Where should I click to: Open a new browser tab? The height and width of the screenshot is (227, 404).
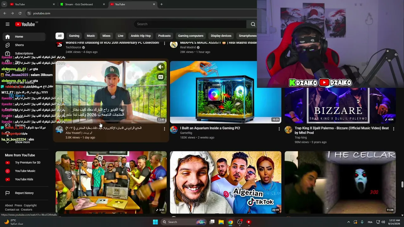tap(162, 4)
